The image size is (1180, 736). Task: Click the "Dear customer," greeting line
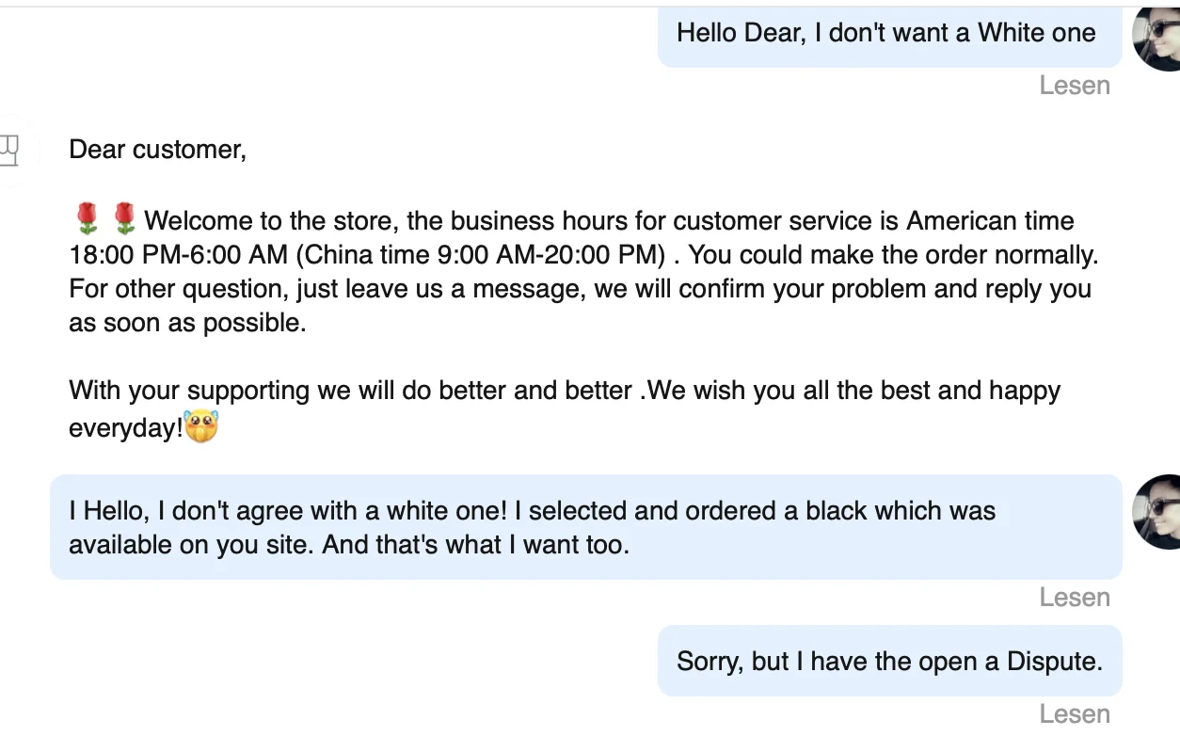tap(157, 150)
